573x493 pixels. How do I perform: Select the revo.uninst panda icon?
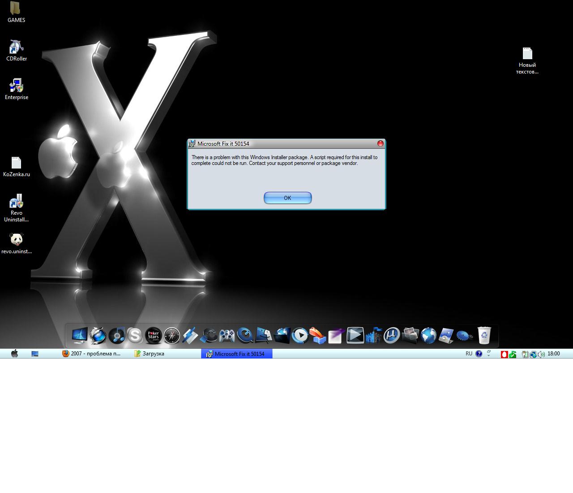point(16,243)
